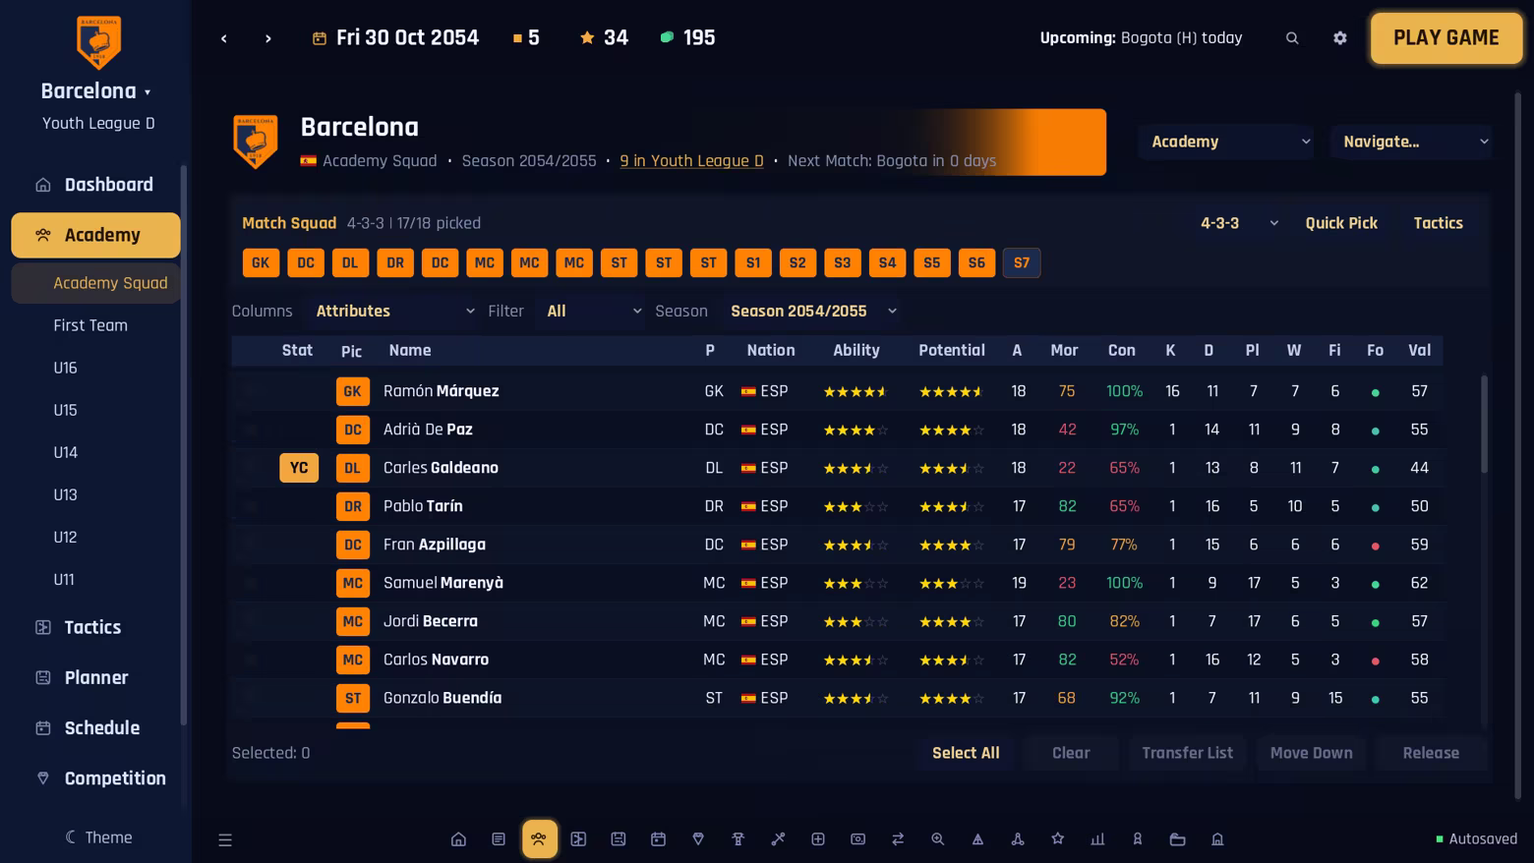Sort the table by the Potential column header
The width and height of the screenshot is (1534, 863).
(x=951, y=351)
